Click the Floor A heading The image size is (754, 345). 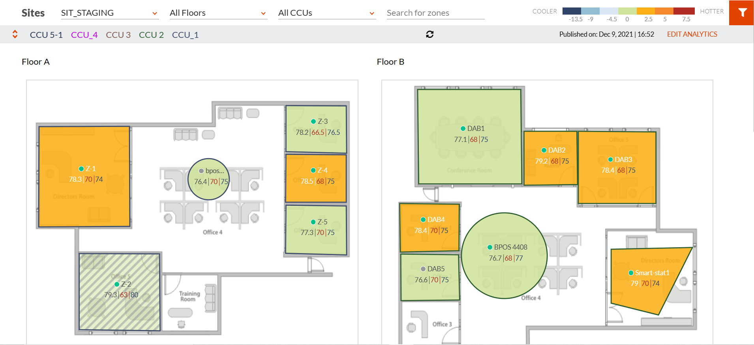36,62
